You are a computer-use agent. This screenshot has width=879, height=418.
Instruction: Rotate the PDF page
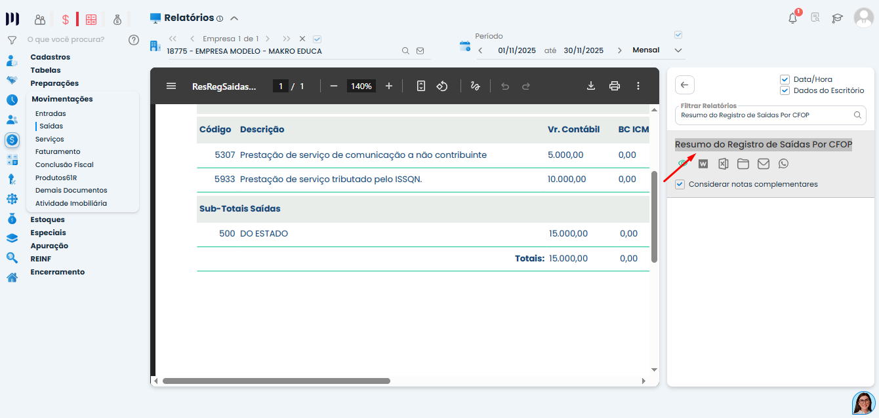click(442, 86)
